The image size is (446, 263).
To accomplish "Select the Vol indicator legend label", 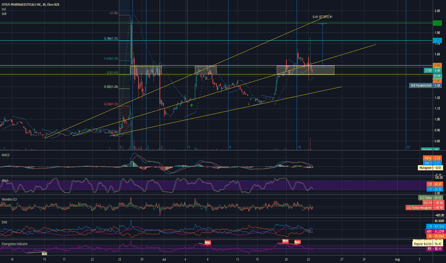I will tap(4, 10).
